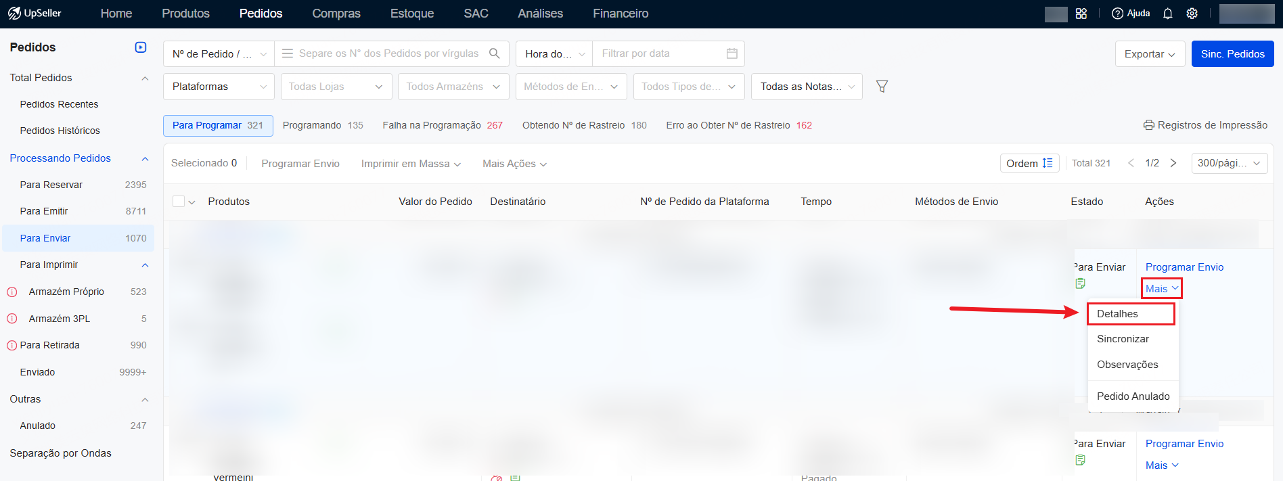Screen dimensions: 1283x481
Task: Click Programar Envio link in first order row
Action: click(1184, 267)
